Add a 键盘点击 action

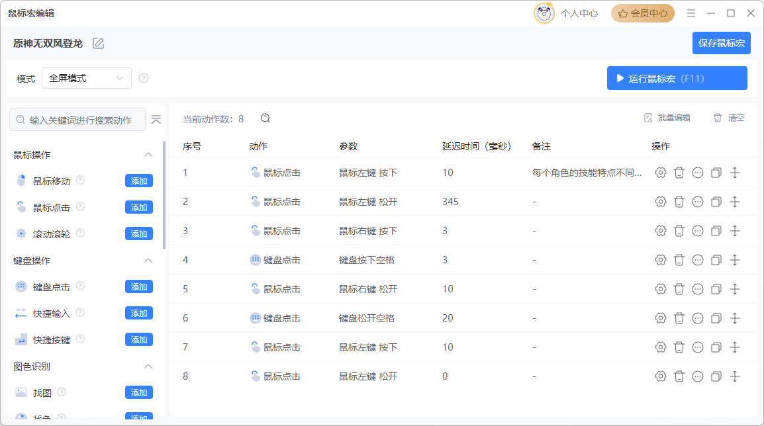coord(139,286)
